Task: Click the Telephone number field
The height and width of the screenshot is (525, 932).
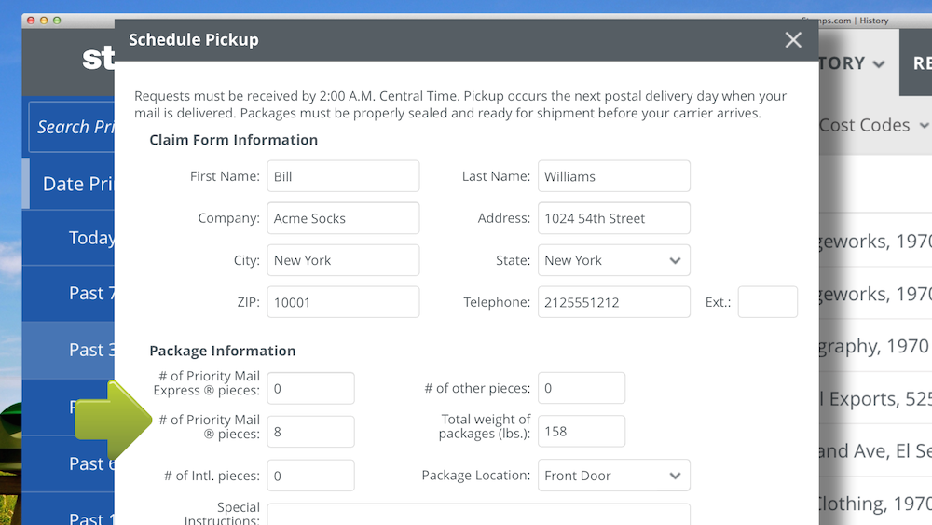Action: click(613, 302)
